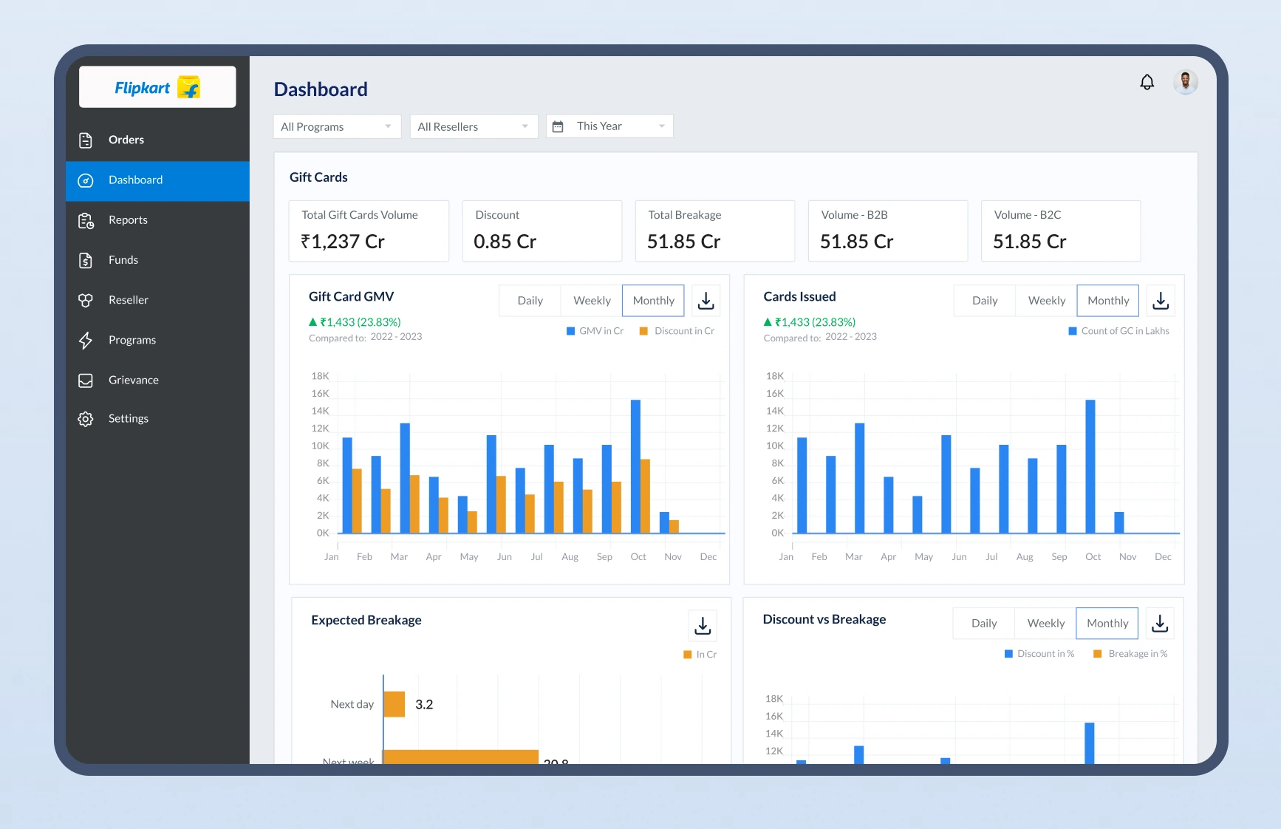Download the Expected Breakage chart

pyautogui.click(x=703, y=626)
